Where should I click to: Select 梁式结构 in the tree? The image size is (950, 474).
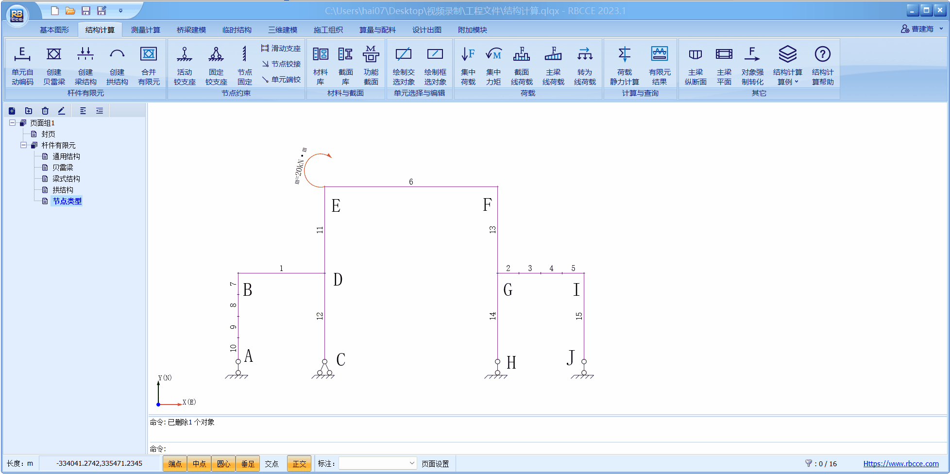pyautogui.click(x=66, y=179)
